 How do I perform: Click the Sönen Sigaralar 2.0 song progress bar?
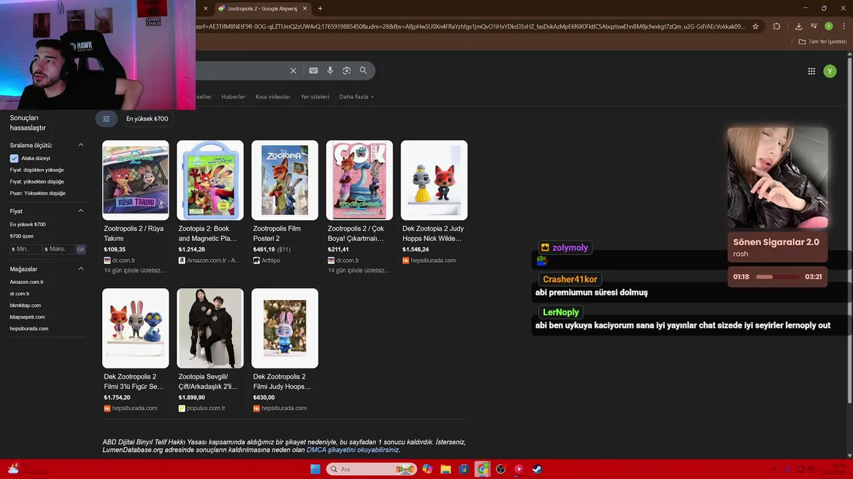[777, 277]
